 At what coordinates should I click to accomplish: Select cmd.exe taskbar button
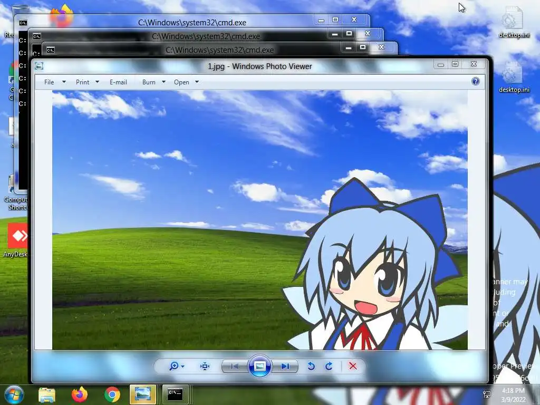click(x=175, y=394)
